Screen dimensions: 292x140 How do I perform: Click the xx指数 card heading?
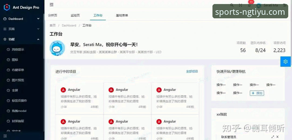click(222, 114)
